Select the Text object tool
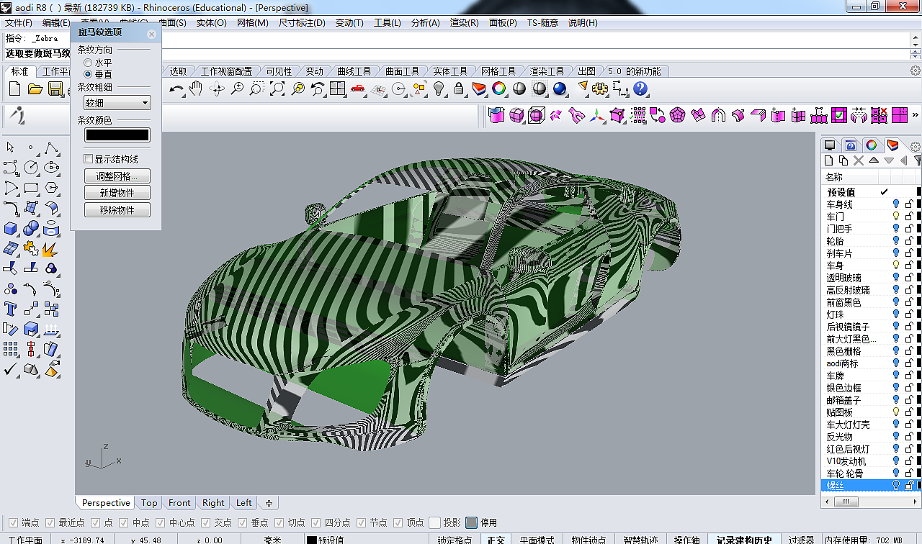Image resolution: width=922 pixels, height=544 pixels. (11, 309)
